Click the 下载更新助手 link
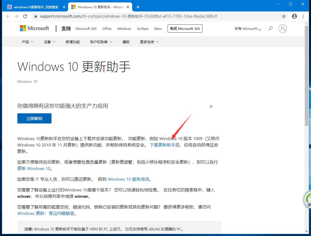 tap(162, 145)
